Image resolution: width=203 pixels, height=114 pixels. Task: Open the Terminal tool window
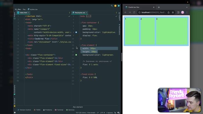point(59,110)
